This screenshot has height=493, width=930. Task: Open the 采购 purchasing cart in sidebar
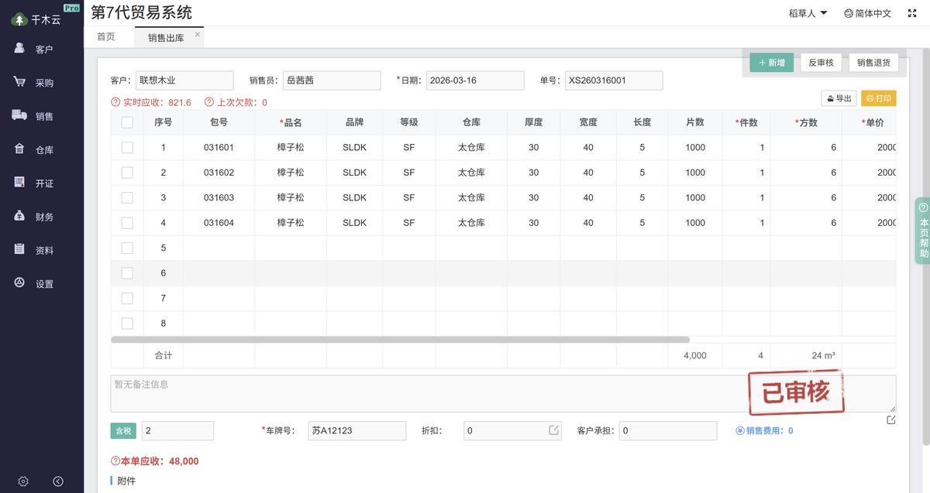pos(34,82)
